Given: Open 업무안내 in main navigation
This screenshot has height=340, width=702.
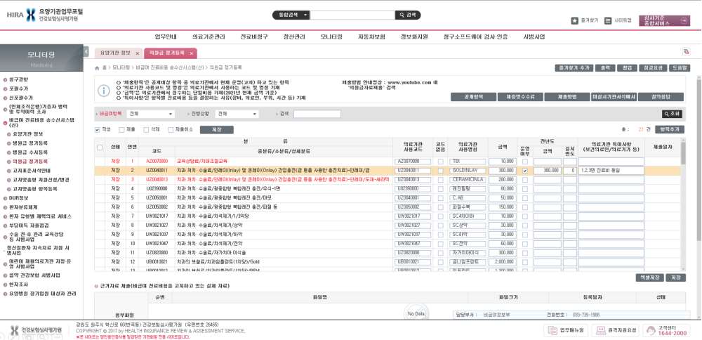Looking at the screenshot, I should 166,37.
